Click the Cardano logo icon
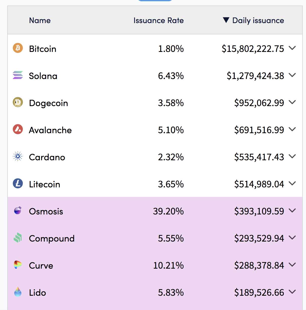This screenshot has height=310, width=306. [18, 157]
